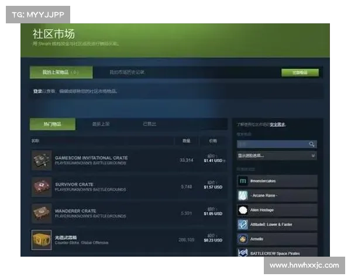This screenshot has width=351, height=280.
Task: Click the green sell item button
Action: (300, 72)
